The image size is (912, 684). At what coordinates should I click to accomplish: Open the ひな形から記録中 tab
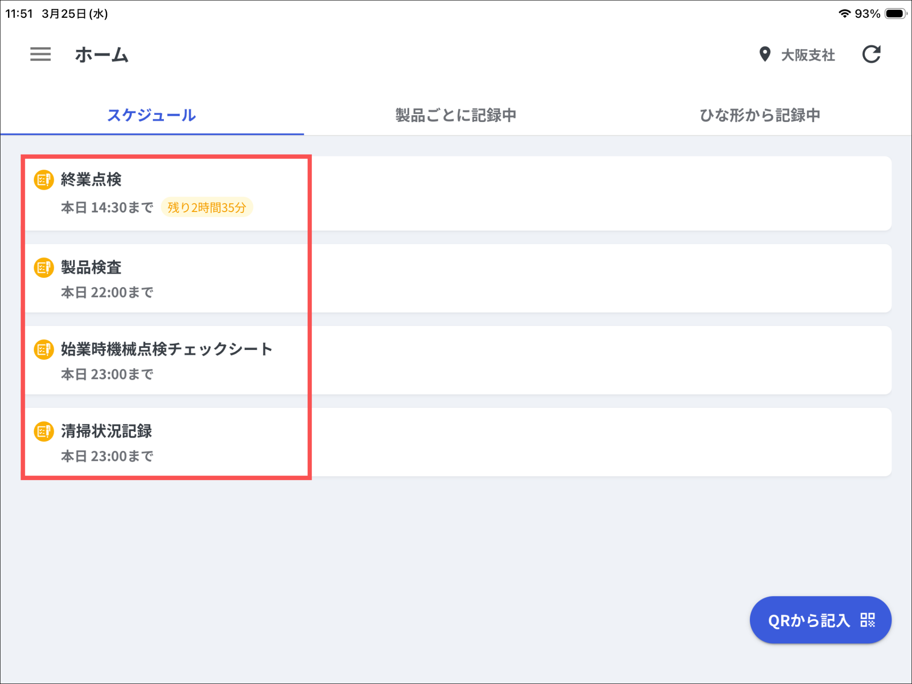(760, 115)
